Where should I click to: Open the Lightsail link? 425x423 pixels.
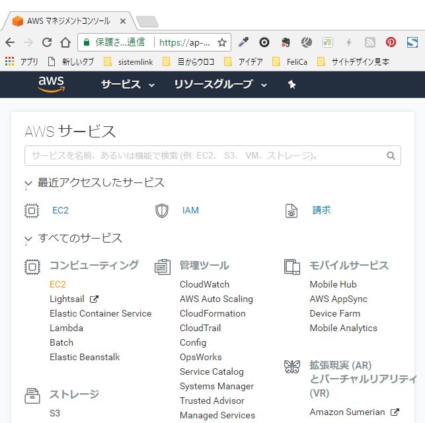pos(67,299)
